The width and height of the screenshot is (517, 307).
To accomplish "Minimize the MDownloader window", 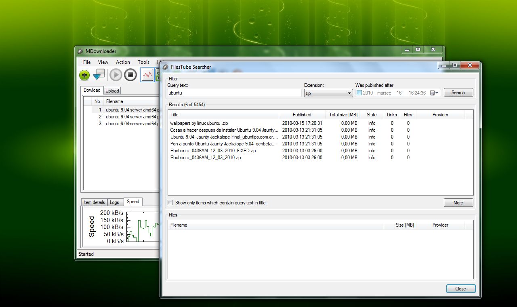I will pos(407,49).
